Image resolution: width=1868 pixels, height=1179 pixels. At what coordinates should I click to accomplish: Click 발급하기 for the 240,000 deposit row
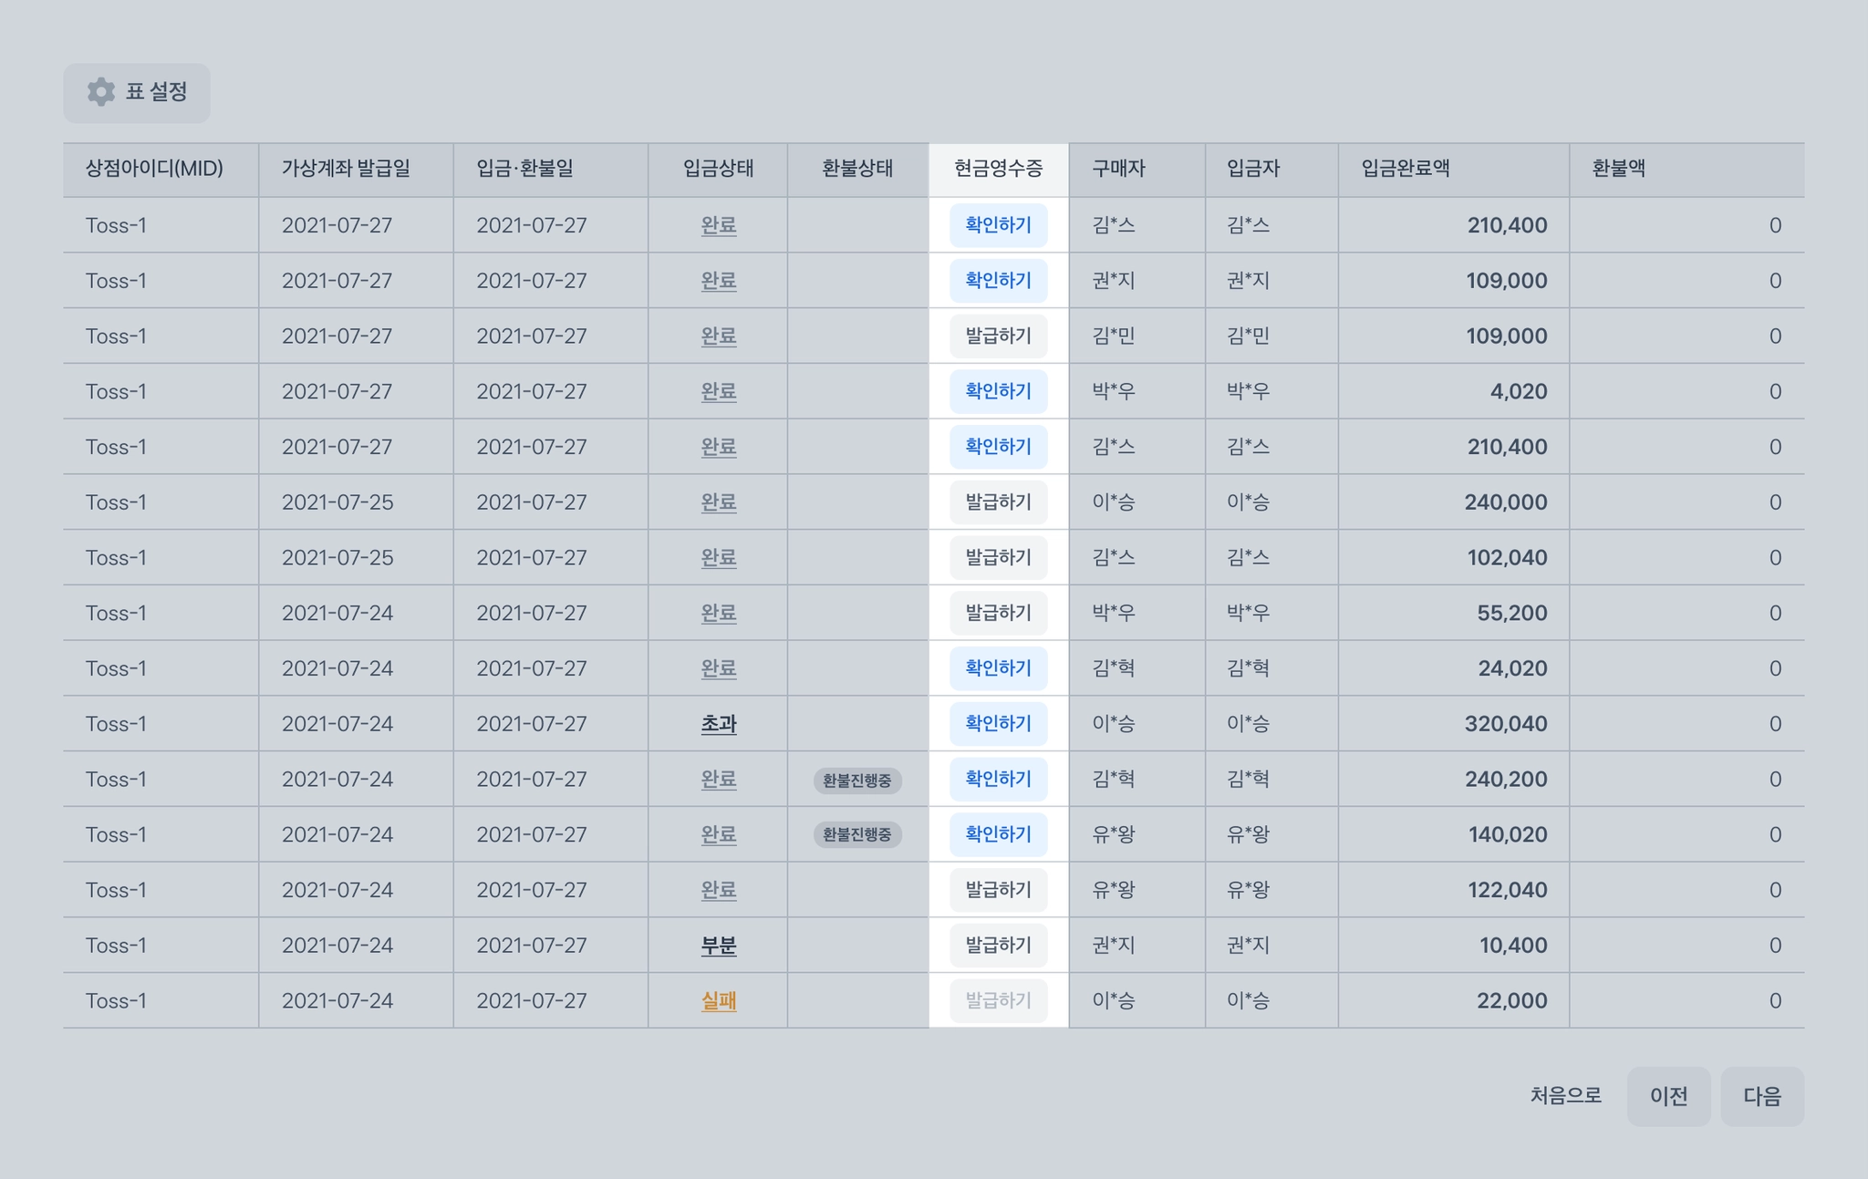point(998,502)
